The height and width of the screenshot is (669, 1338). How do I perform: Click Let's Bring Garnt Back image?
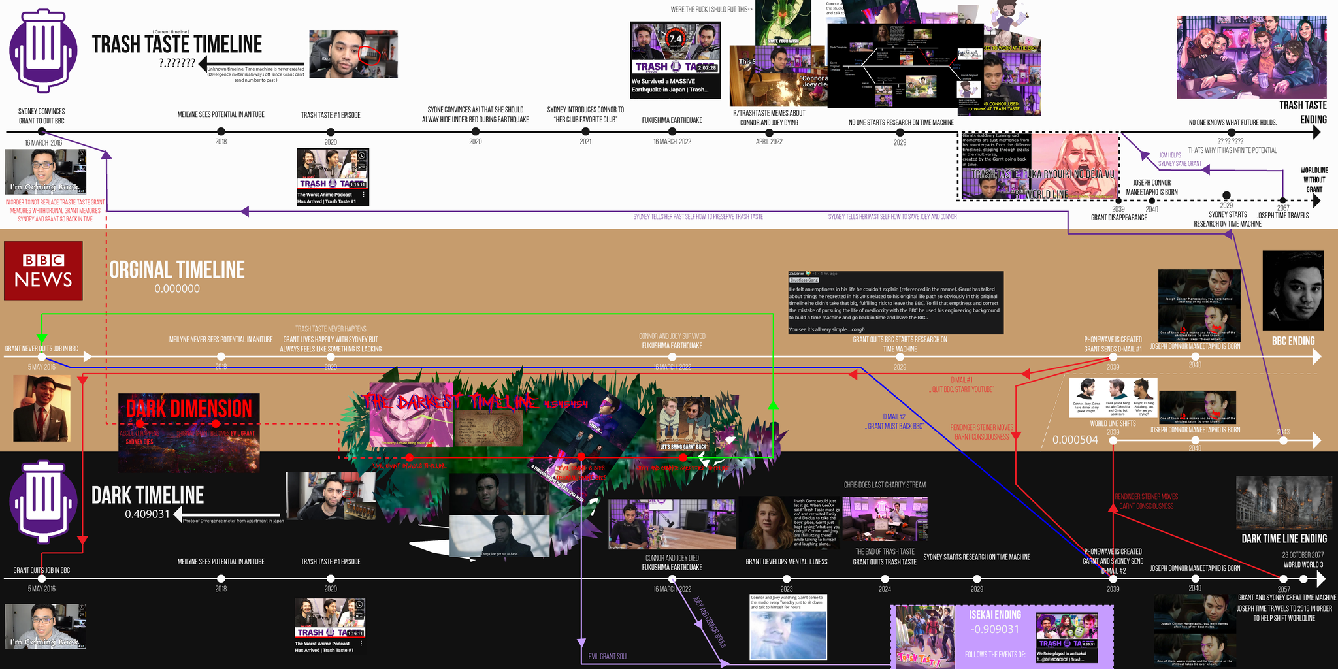point(683,424)
